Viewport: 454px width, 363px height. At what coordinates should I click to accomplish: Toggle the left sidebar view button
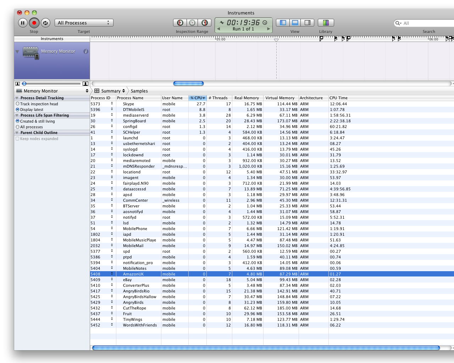pyautogui.click(x=283, y=23)
